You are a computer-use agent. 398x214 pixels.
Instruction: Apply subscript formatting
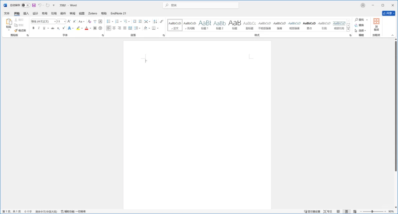tap(58, 28)
